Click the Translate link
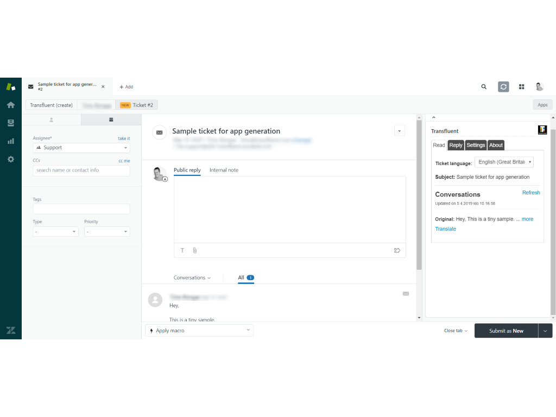556x417 pixels. [x=445, y=229]
